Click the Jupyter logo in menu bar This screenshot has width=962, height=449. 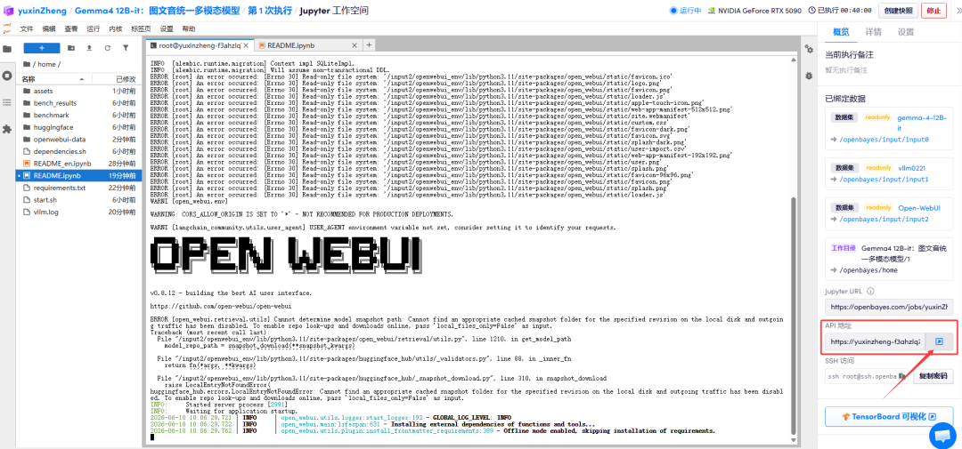point(7,28)
